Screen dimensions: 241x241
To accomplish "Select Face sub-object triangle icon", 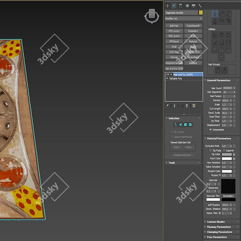I will click(x=181, y=125).
